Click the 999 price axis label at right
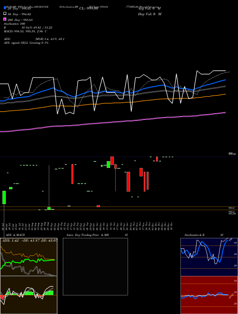238x314 pixels. click(x=232, y=154)
